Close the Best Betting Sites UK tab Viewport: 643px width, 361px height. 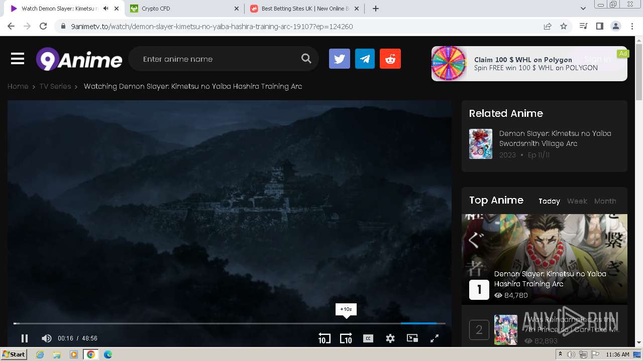pos(357,9)
